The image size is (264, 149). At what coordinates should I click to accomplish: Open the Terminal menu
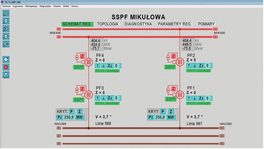(x=6, y=6)
